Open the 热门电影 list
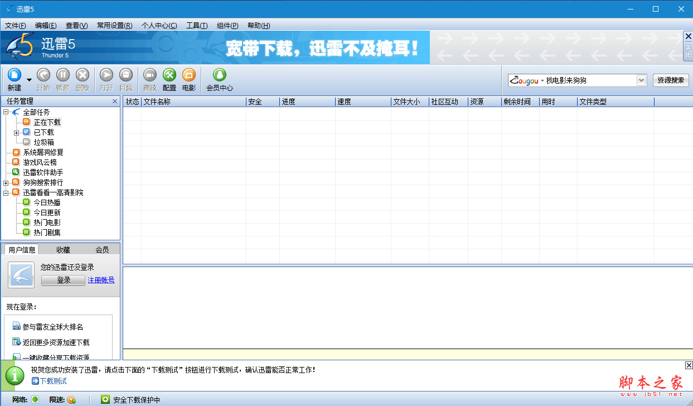The width and height of the screenshot is (693, 406). (x=47, y=223)
